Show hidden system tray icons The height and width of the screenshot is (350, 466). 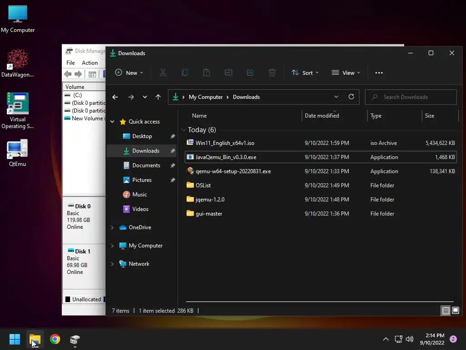(386, 339)
